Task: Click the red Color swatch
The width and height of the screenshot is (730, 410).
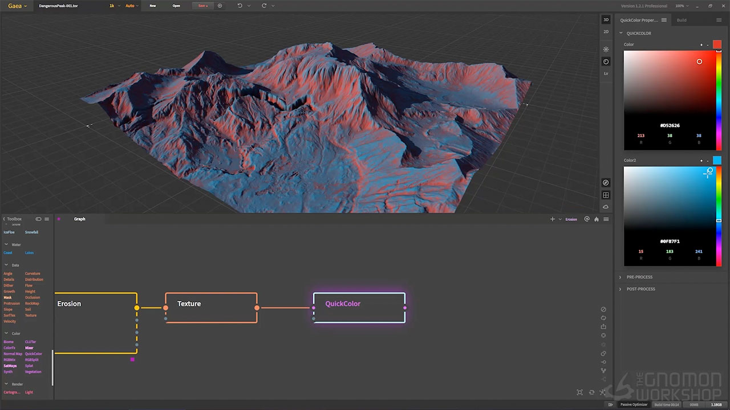Action: point(717,44)
